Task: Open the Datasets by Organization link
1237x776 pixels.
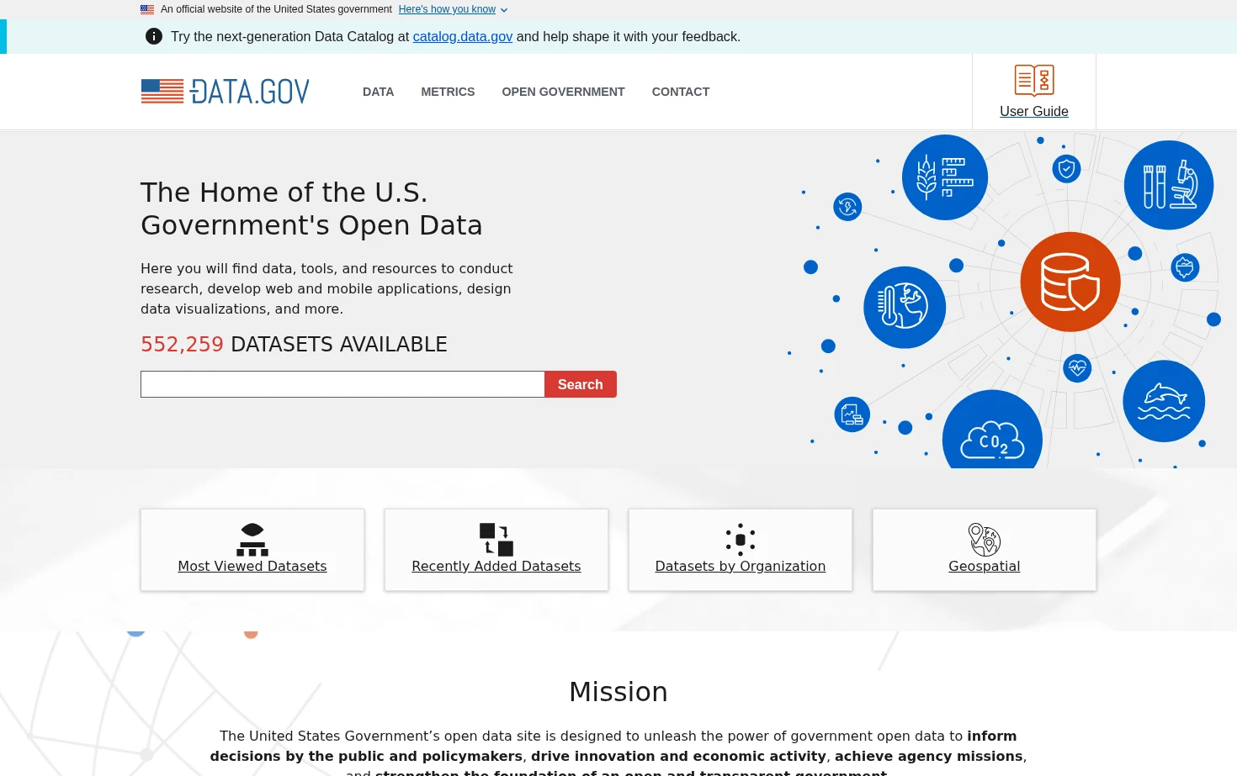Action: pos(741,566)
